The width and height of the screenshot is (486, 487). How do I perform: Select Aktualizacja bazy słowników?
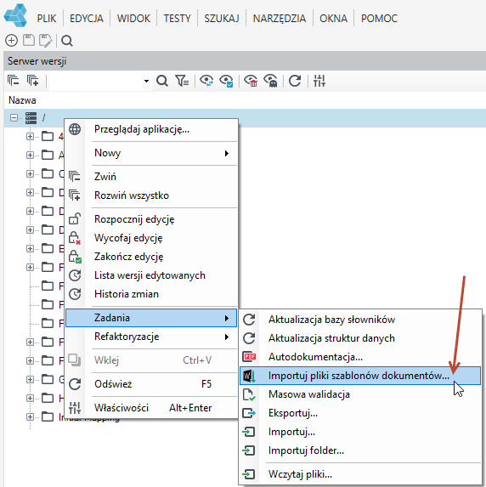(x=360, y=320)
